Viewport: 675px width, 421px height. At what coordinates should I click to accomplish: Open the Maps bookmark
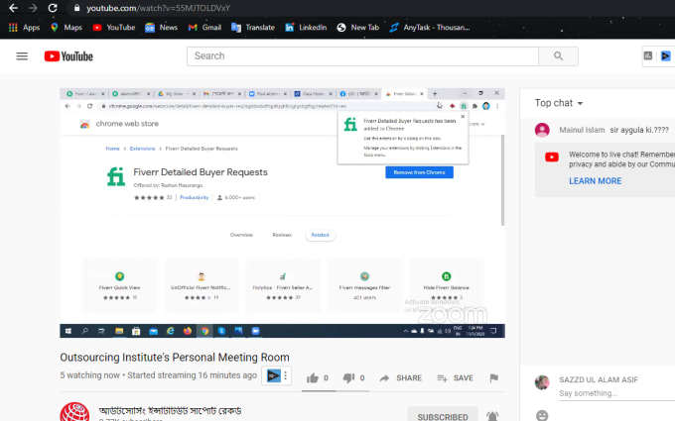coord(67,28)
